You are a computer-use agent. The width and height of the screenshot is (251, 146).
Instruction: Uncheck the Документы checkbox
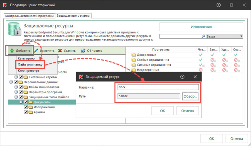[26, 102]
